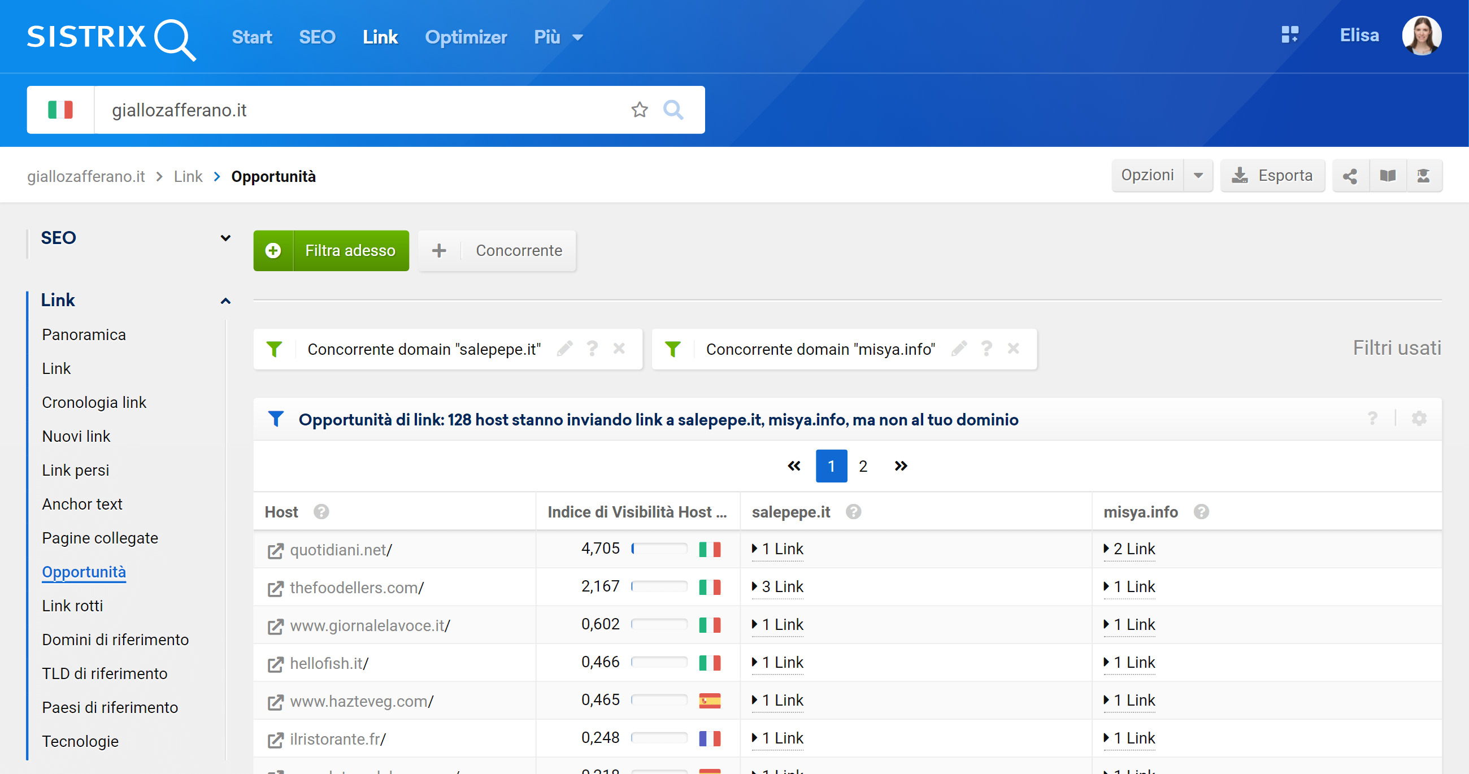The height and width of the screenshot is (774, 1469).
Task: Expand 3 Link for thefoodellers.com
Action: coord(778,587)
